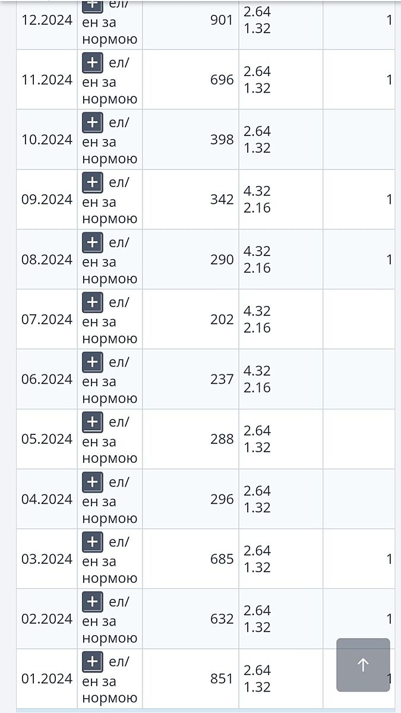Click plus icon for 03.2024
The image size is (401, 713).
click(92, 542)
